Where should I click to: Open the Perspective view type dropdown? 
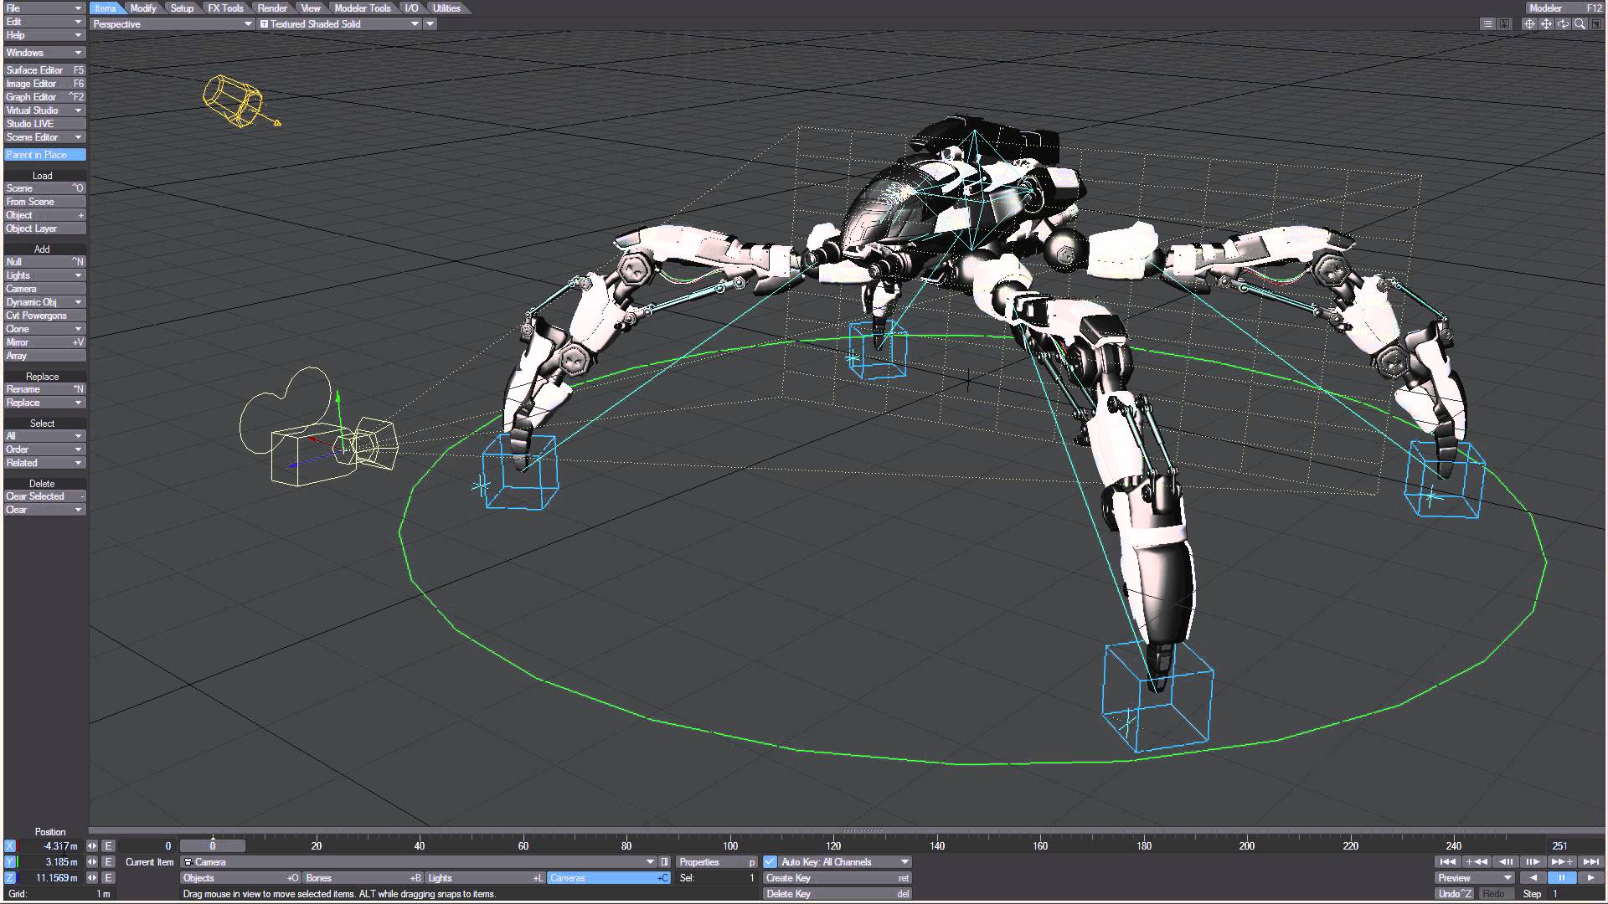coord(172,24)
